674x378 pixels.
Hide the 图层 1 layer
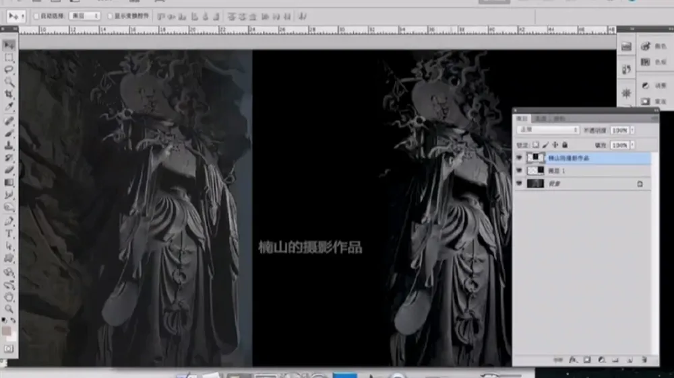point(519,171)
